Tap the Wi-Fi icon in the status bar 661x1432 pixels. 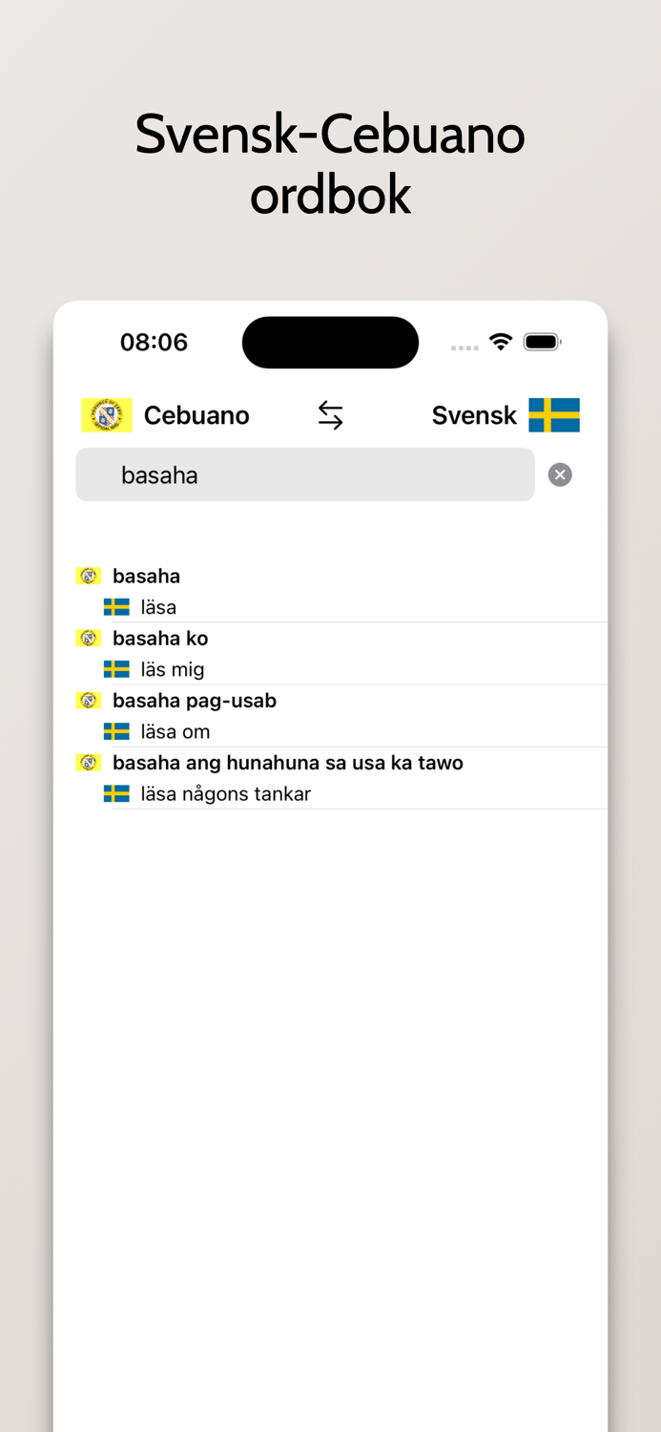click(500, 342)
